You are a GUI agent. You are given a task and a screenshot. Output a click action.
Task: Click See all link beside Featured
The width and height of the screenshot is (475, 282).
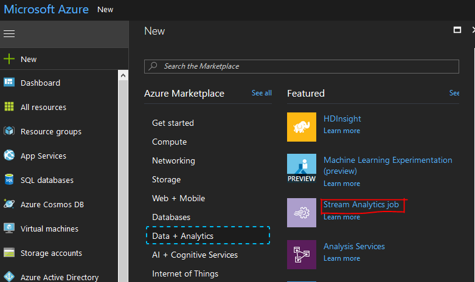pyautogui.click(x=454, y=93)
